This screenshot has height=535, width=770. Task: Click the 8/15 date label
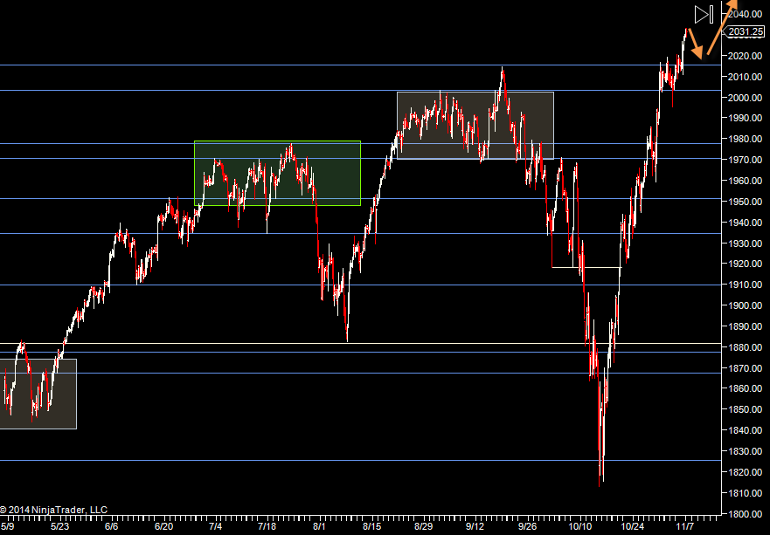[x=371, y=526]
